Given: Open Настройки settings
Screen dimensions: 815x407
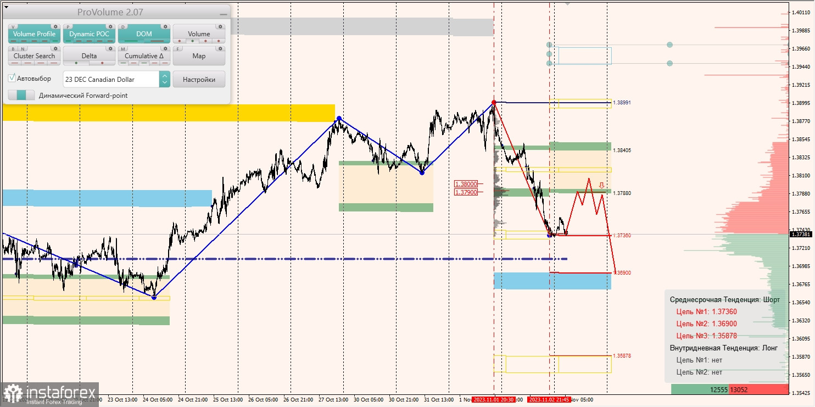Looking at the screenshot, I should [199, 79].
